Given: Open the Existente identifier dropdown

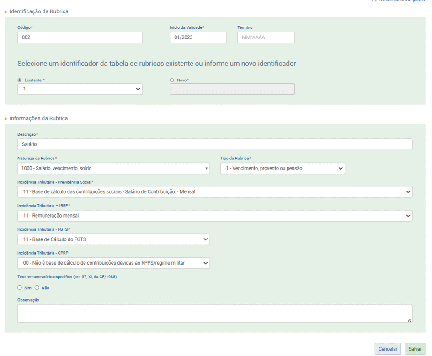Looking at the screenshot, I should pos(80,89).
